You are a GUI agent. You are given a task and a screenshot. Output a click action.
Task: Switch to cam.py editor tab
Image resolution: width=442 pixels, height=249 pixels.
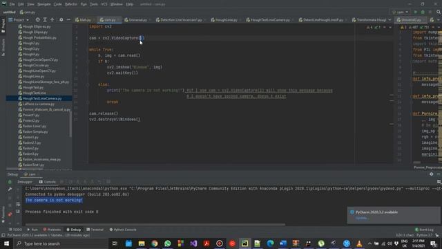(x=110, y=20)
